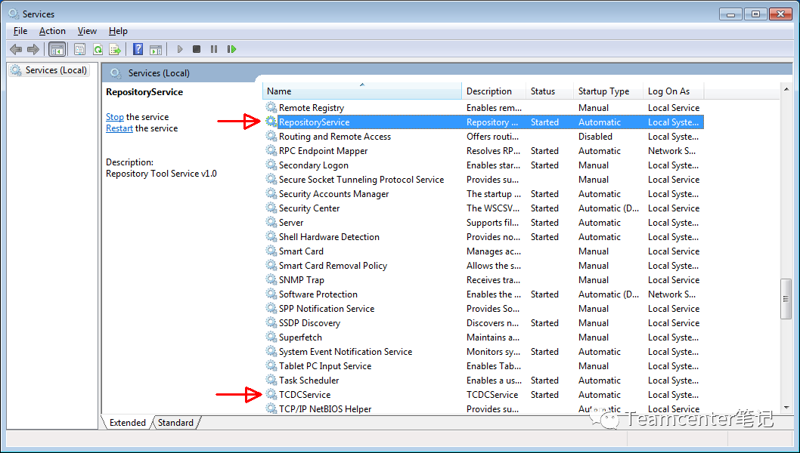This screenshot has height=453, width=800.
Task: Sort by the Startup Type column header
Action: tap(603, 91)
